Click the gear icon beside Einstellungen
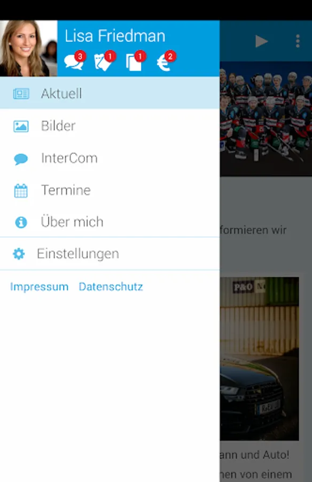This screenshot has width=312, height=482. (19, 254)
